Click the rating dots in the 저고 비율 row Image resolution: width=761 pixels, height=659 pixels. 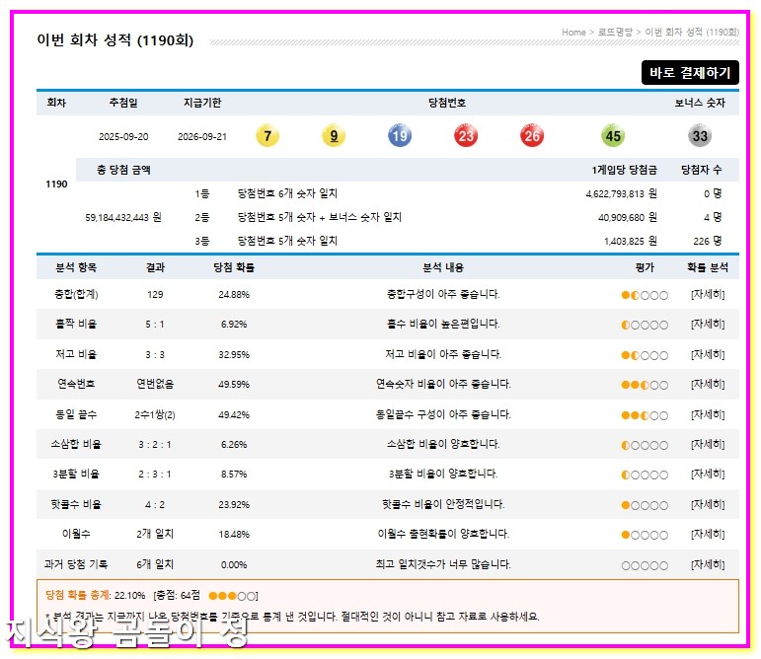click(x=645, y=355)
